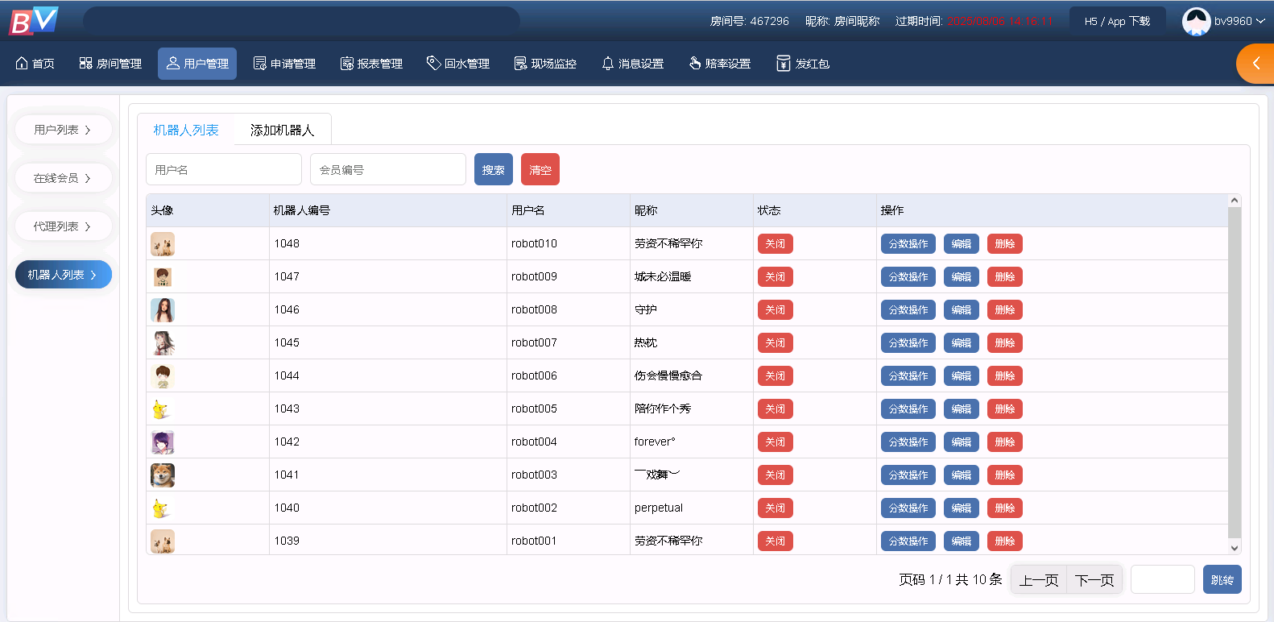Switch to the 添加机器人 tab
The height and width of the screenshot is (622, 1274).
point(282,130)
